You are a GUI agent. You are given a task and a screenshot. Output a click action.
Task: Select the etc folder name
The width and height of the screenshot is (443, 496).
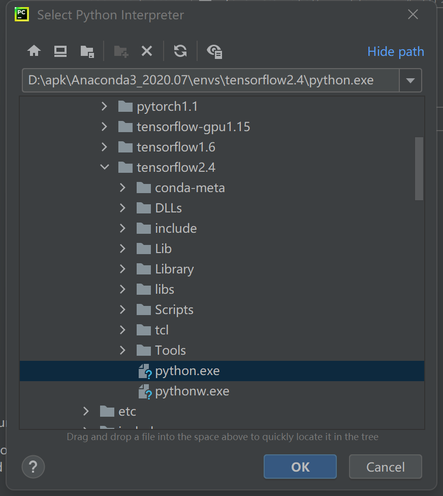click(x=127, y=411)
